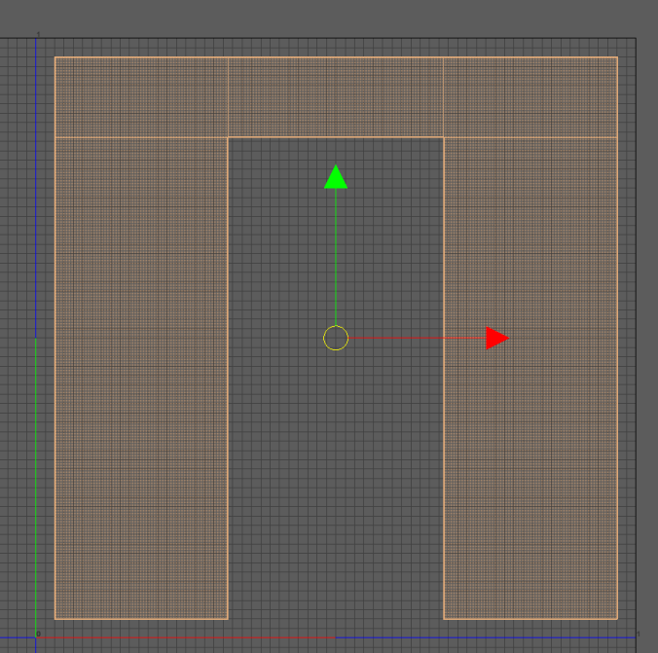Click the green vertical move arrow handle

tap(336, 177)
